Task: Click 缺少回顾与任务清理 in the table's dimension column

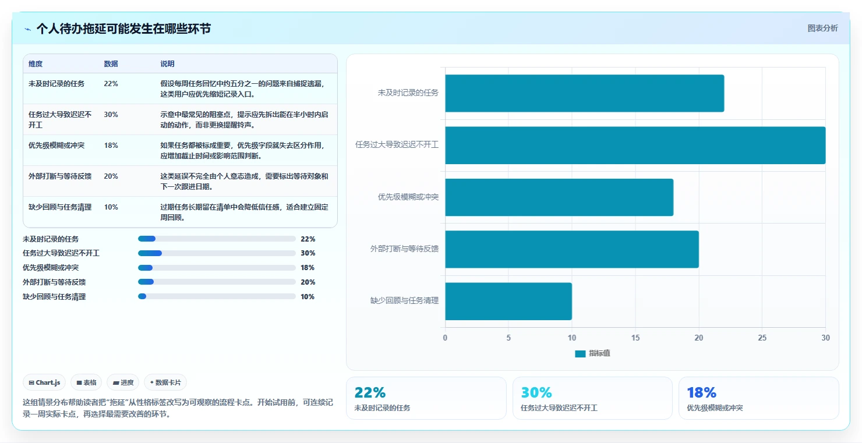Action: [60, 207]
